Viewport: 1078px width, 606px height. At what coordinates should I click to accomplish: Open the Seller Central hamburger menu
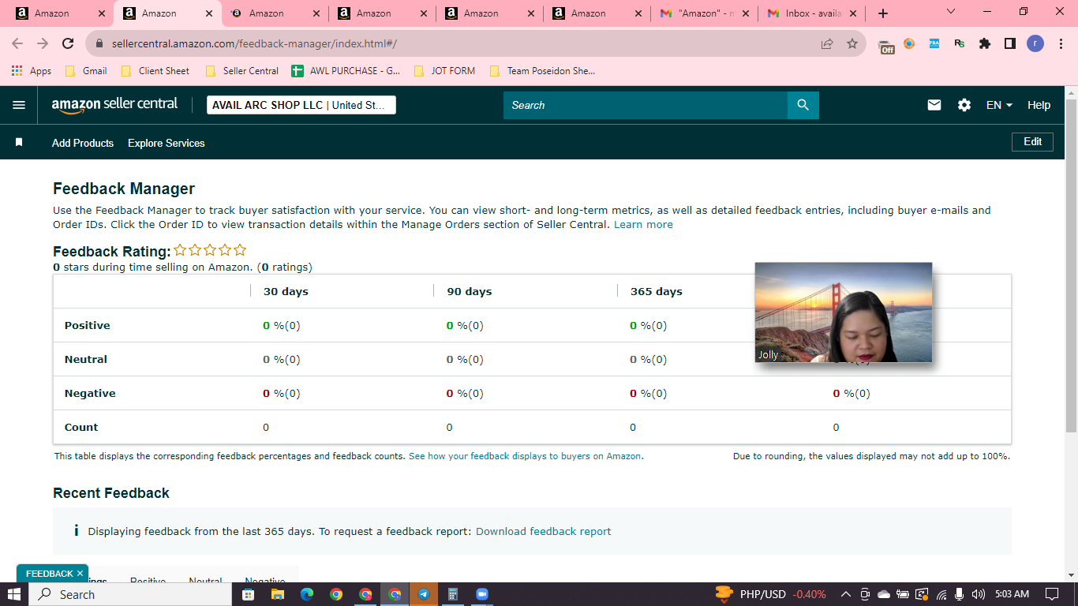pos(19,105)
